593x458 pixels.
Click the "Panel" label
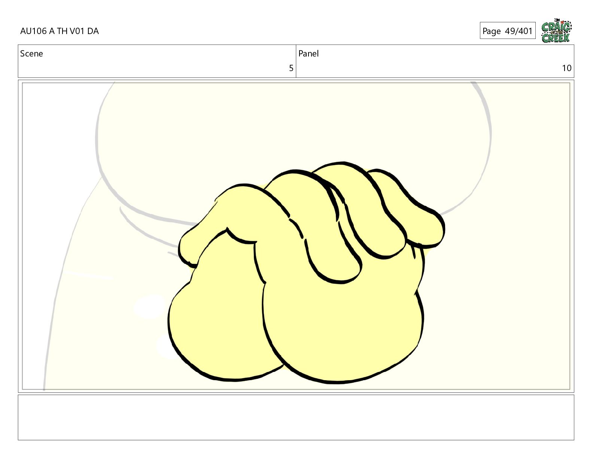click(308, 54)
